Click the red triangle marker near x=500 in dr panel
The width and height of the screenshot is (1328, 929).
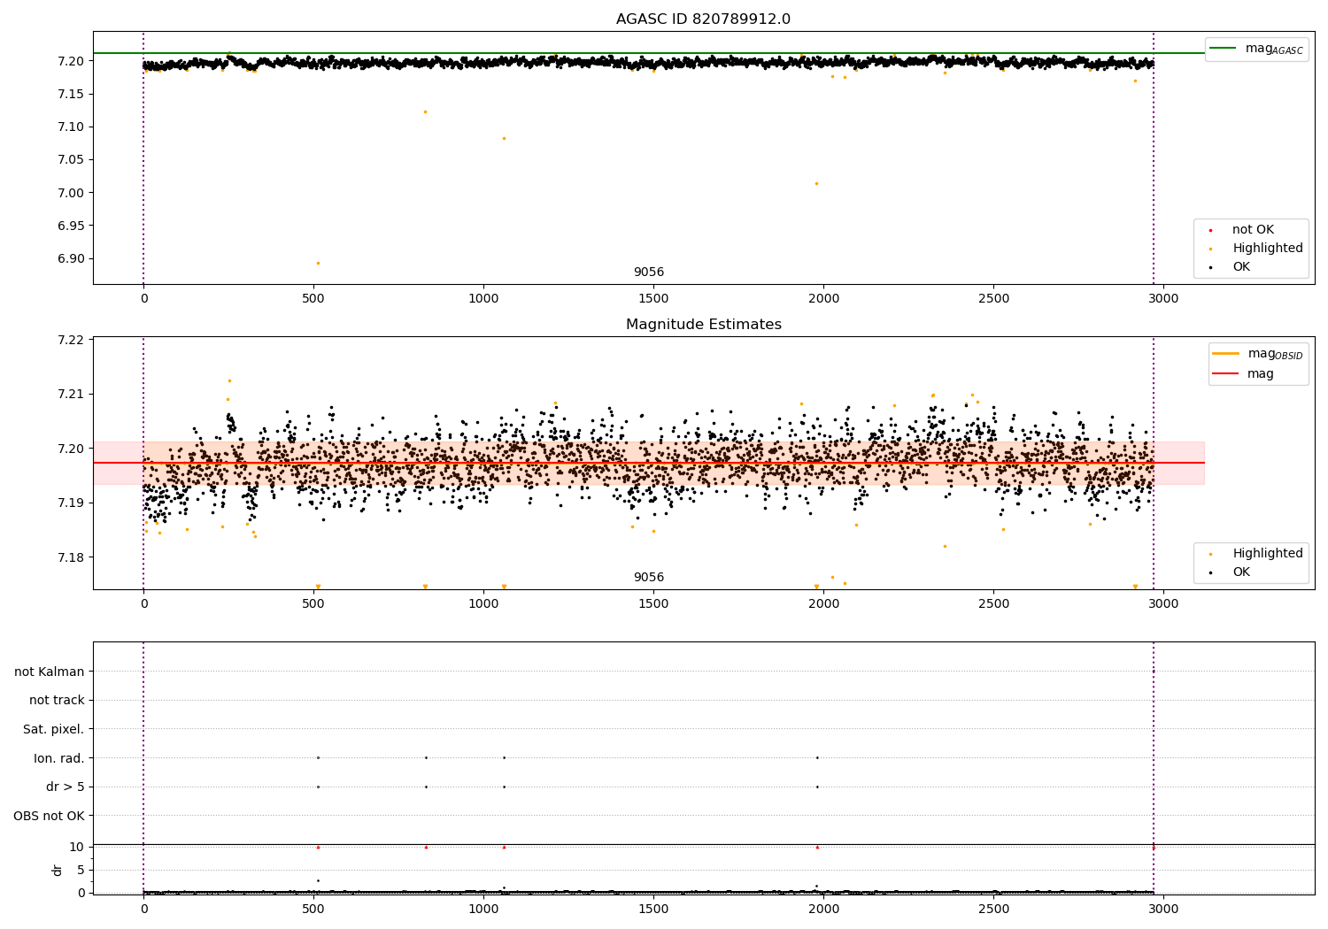pyautogui.click(x=318, y=848)
